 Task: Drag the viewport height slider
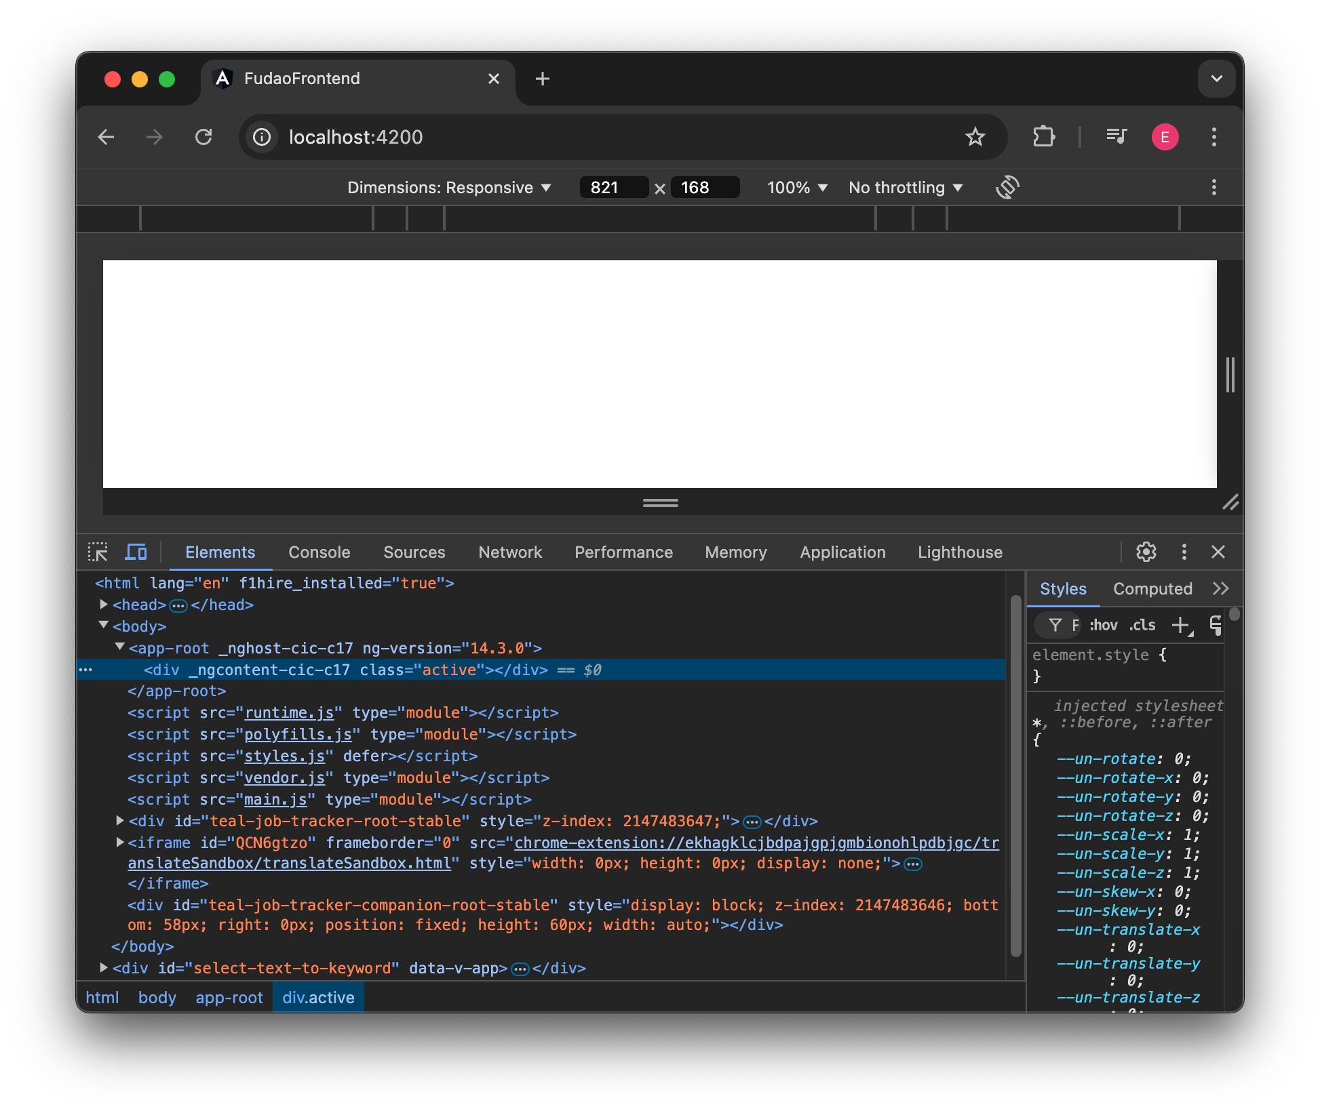[x=659, y=502]
